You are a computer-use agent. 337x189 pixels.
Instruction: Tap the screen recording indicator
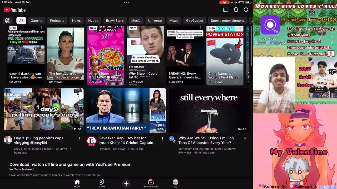[x=224, y=2]
